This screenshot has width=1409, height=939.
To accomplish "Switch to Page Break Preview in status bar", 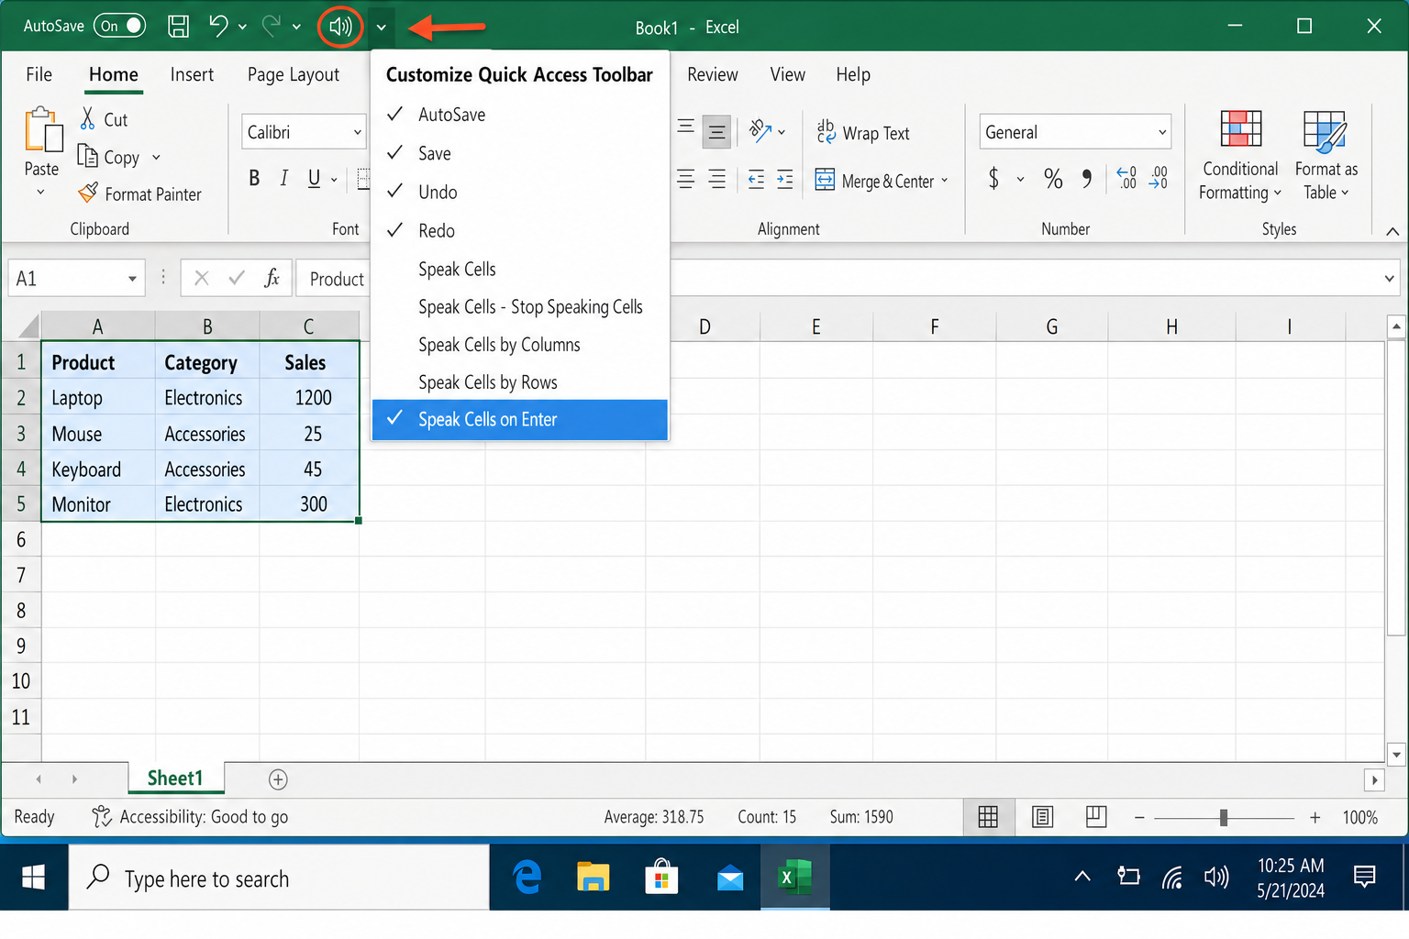I will tap(1096, 817).
